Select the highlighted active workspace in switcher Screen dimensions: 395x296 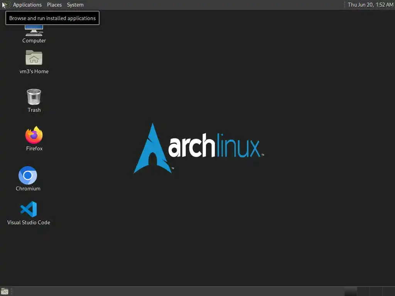tap(351, 291)
